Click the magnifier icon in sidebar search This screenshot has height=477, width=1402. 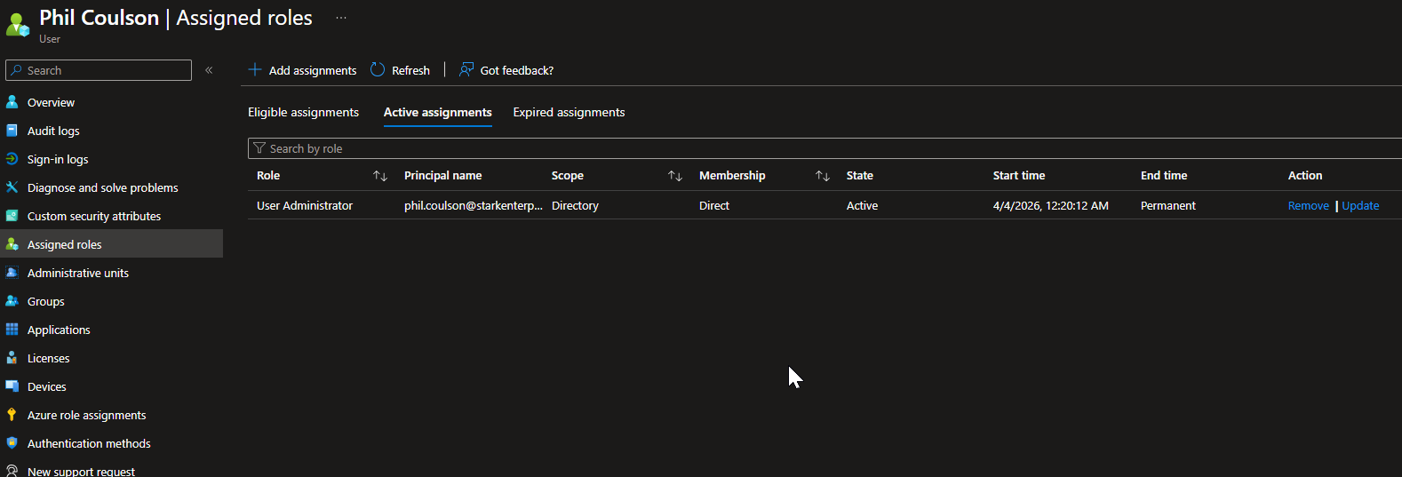(x=16, y=70)
